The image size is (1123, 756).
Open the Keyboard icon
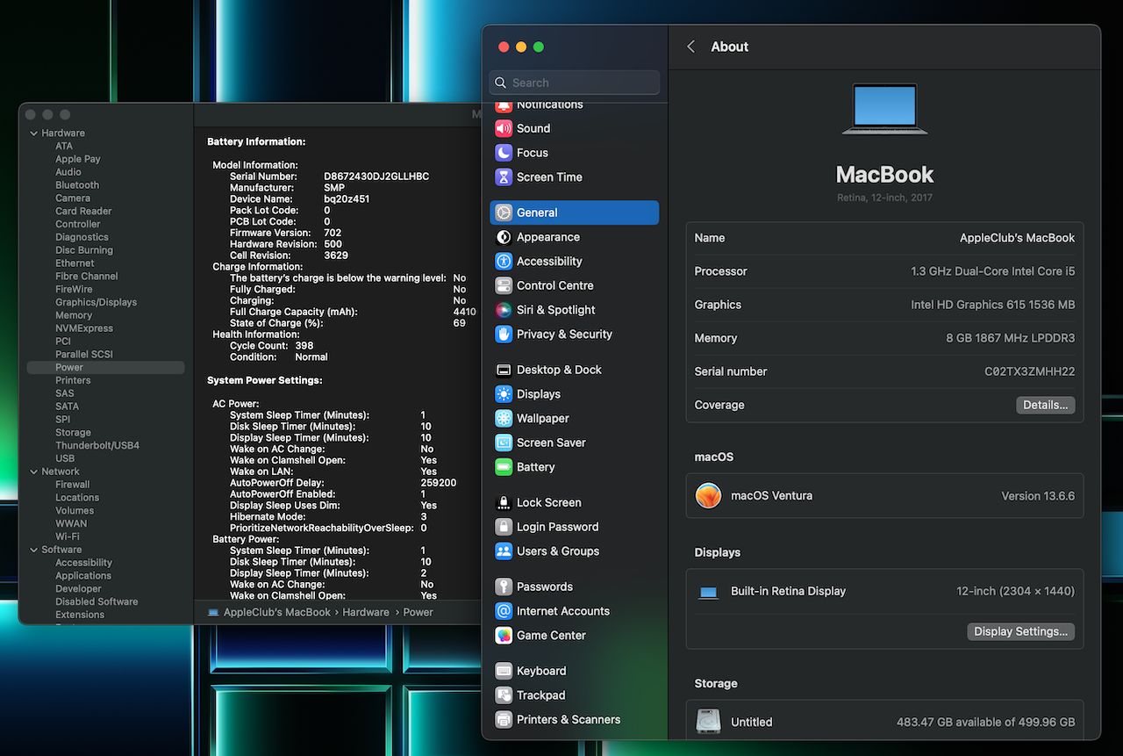[504, 671]
